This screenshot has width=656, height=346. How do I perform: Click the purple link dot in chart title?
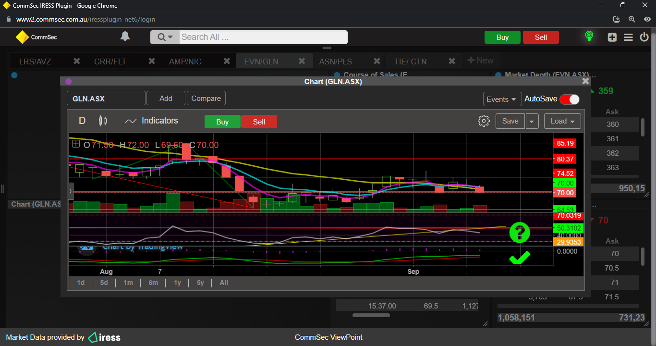68,82
